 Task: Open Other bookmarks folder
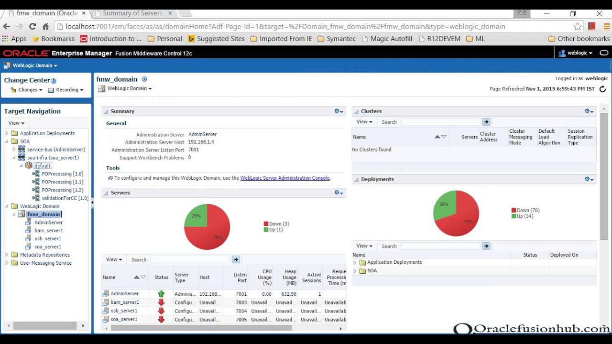[579, 39]
